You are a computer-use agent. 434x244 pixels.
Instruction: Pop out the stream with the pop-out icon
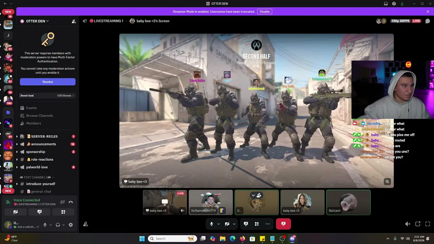(x=418, y=224)
